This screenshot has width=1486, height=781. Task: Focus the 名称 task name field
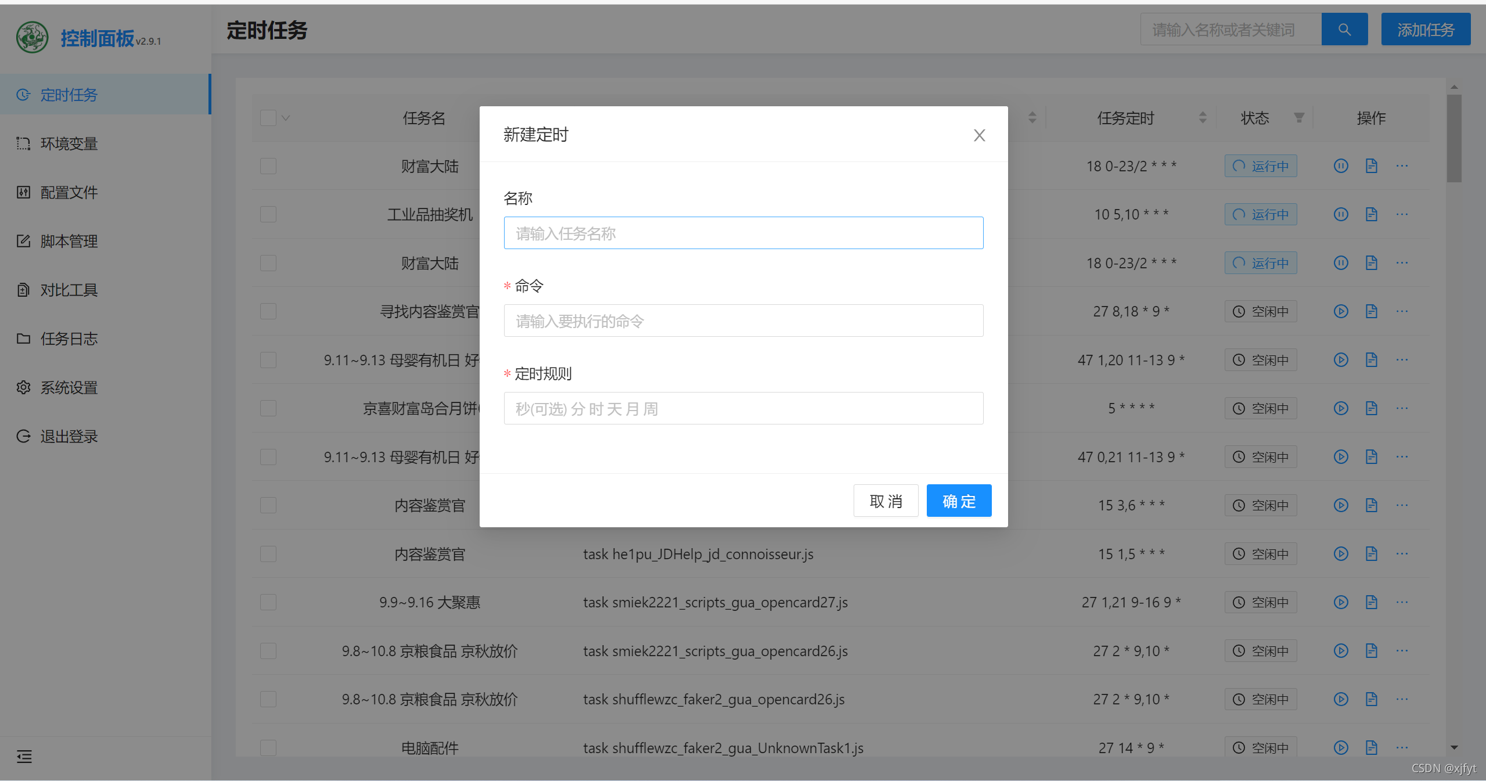click(x=743, y=233)
